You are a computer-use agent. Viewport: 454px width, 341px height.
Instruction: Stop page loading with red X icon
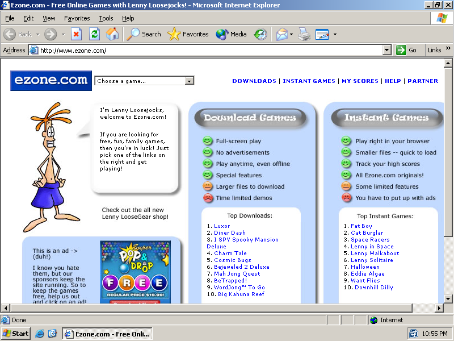[76, 34]
